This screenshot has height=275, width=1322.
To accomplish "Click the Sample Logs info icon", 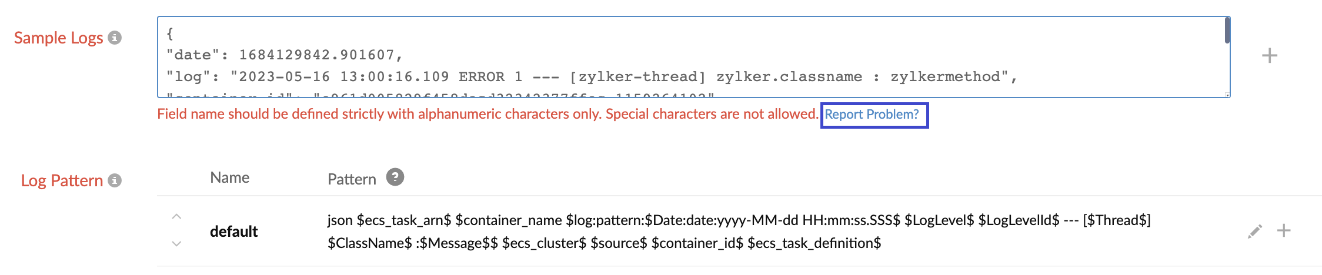I will click(115, 38).
